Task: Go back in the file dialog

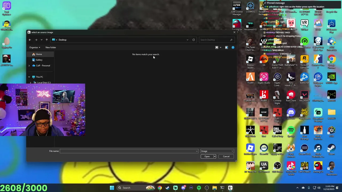Action: (30, 40)
